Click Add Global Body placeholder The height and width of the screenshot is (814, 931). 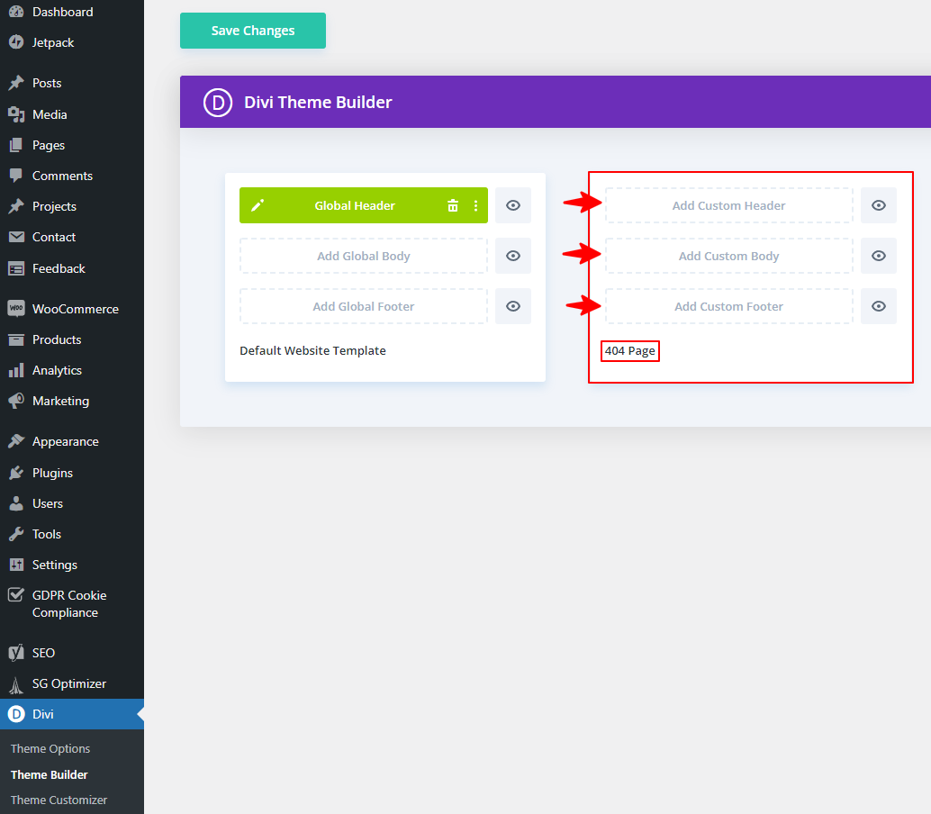(x=364, y=256)
